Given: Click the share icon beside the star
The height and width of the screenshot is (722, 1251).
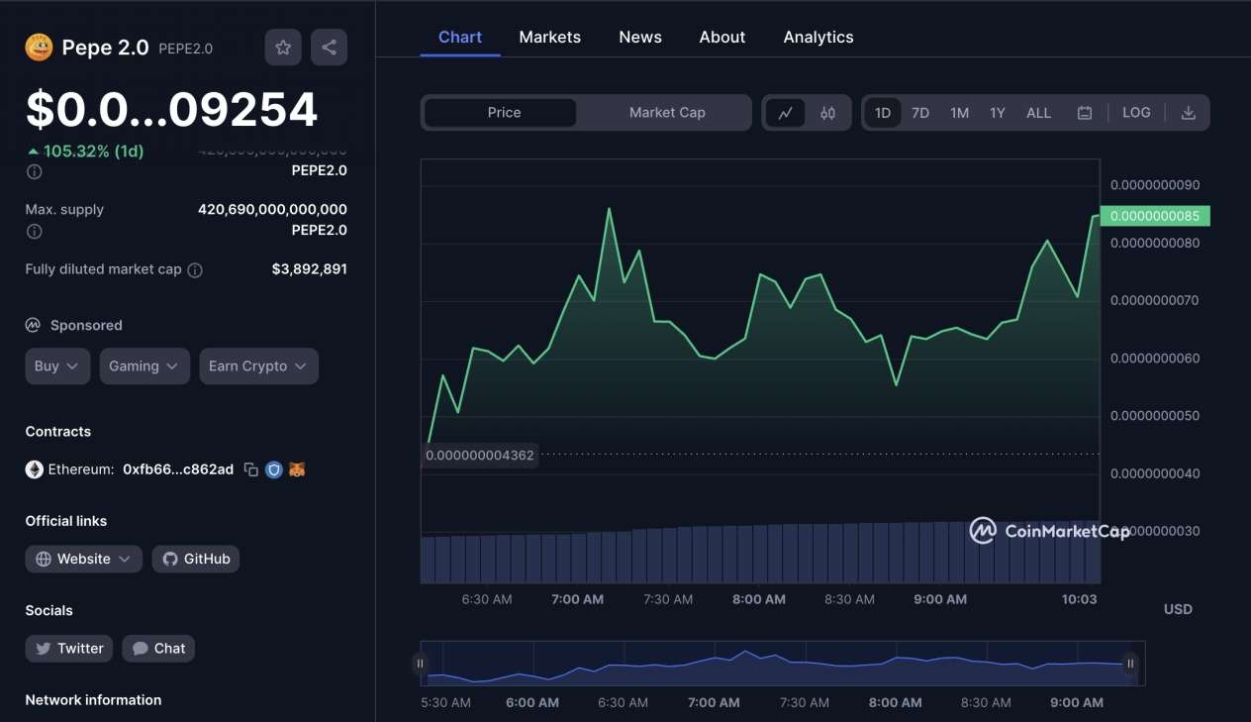Looking at the screenshot, I should coord(329,48).
